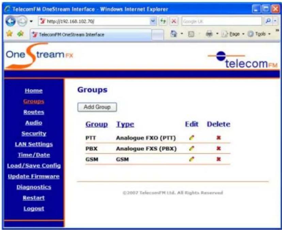Open the Update Firmware link
This screenshot has width=282, height=230.
(34, 177)
